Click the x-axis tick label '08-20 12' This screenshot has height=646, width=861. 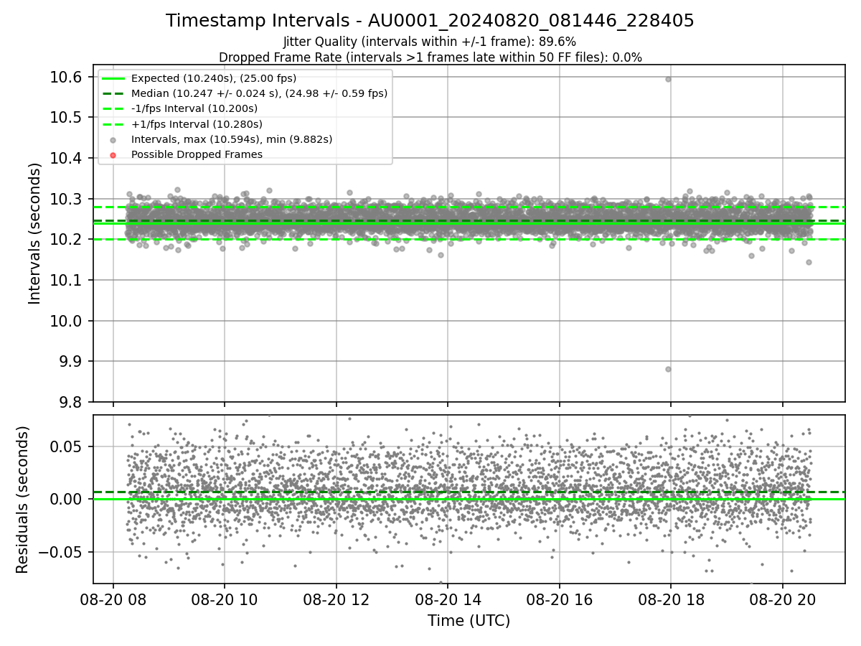[x=337, y=601]
